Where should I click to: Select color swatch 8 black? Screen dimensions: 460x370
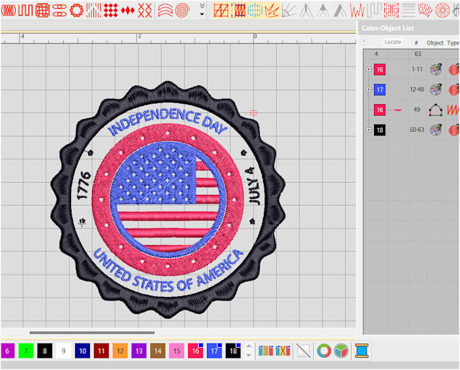45,350
